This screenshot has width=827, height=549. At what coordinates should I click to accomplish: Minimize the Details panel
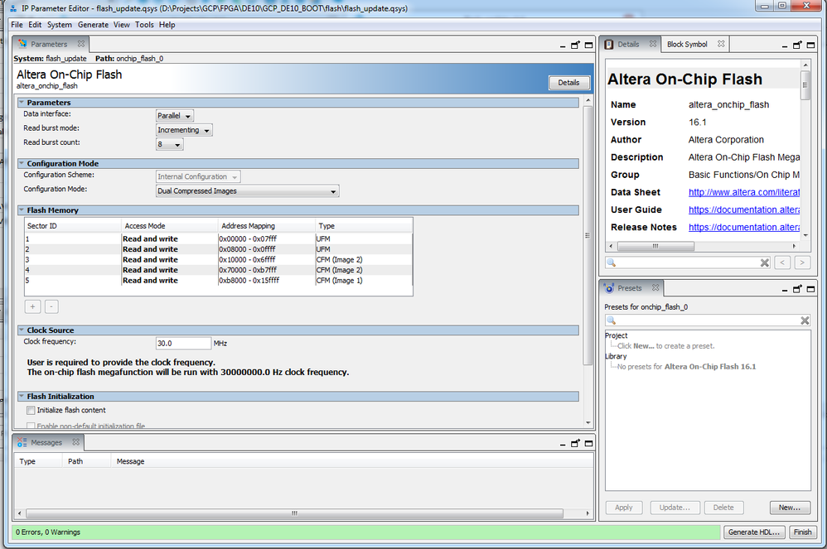[784, 46]
